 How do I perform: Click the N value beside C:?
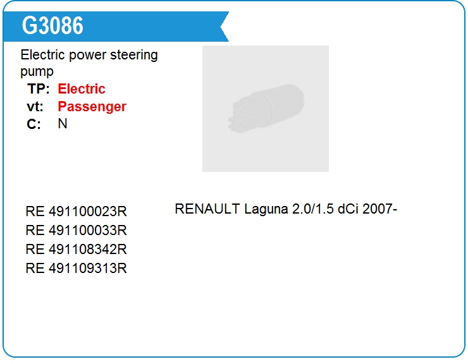[63, 124]
